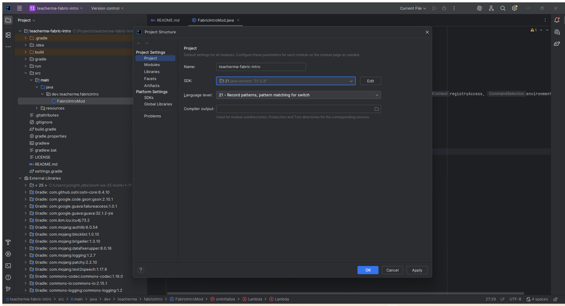Click the Cancel button

pos(393,270)
